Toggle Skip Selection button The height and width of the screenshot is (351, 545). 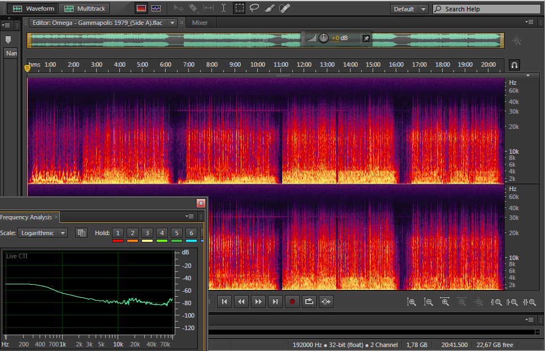click(326, 302)
